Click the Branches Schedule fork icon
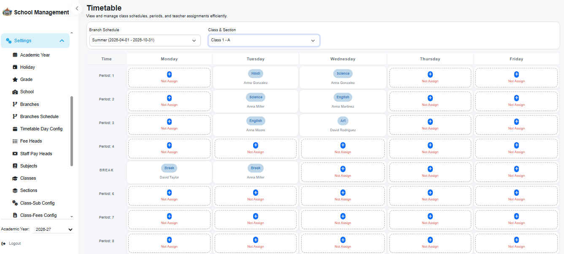The width and height of the screenshot is (564, 254). (15, 116)
